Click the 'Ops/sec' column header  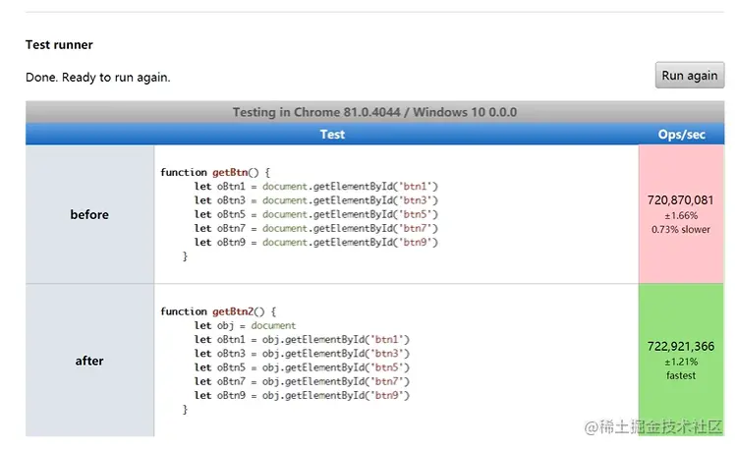tap(681, 135)
